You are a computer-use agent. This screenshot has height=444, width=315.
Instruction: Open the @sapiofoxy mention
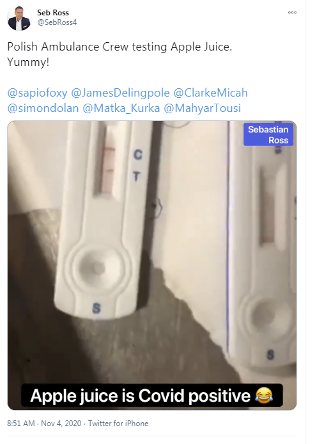(x=37, y=93)
